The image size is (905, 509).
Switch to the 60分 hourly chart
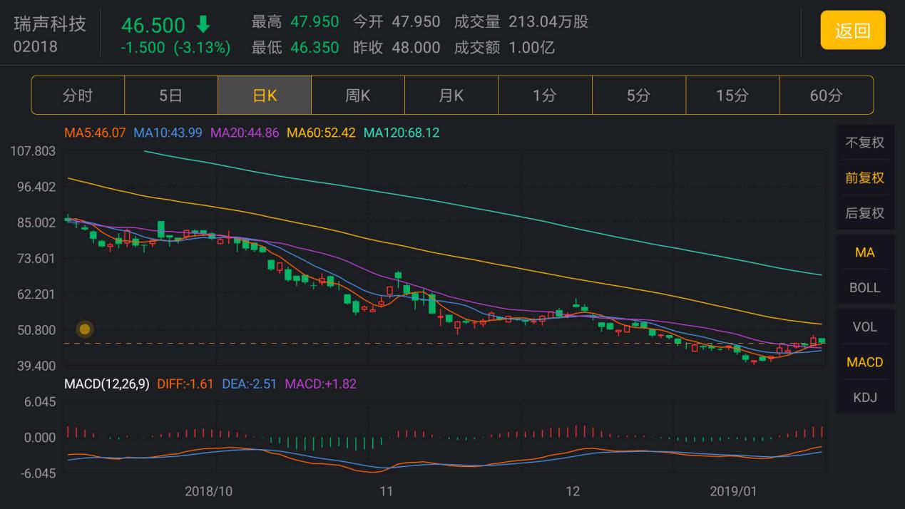(824, 95)
